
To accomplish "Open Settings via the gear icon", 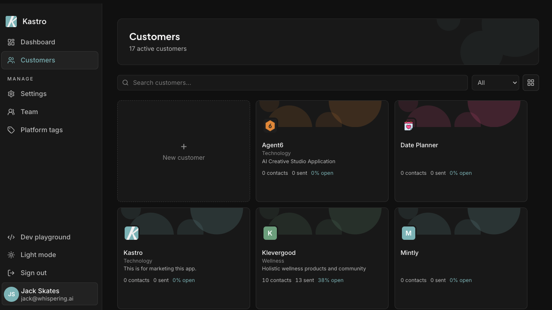I will (x=11, y=94).
